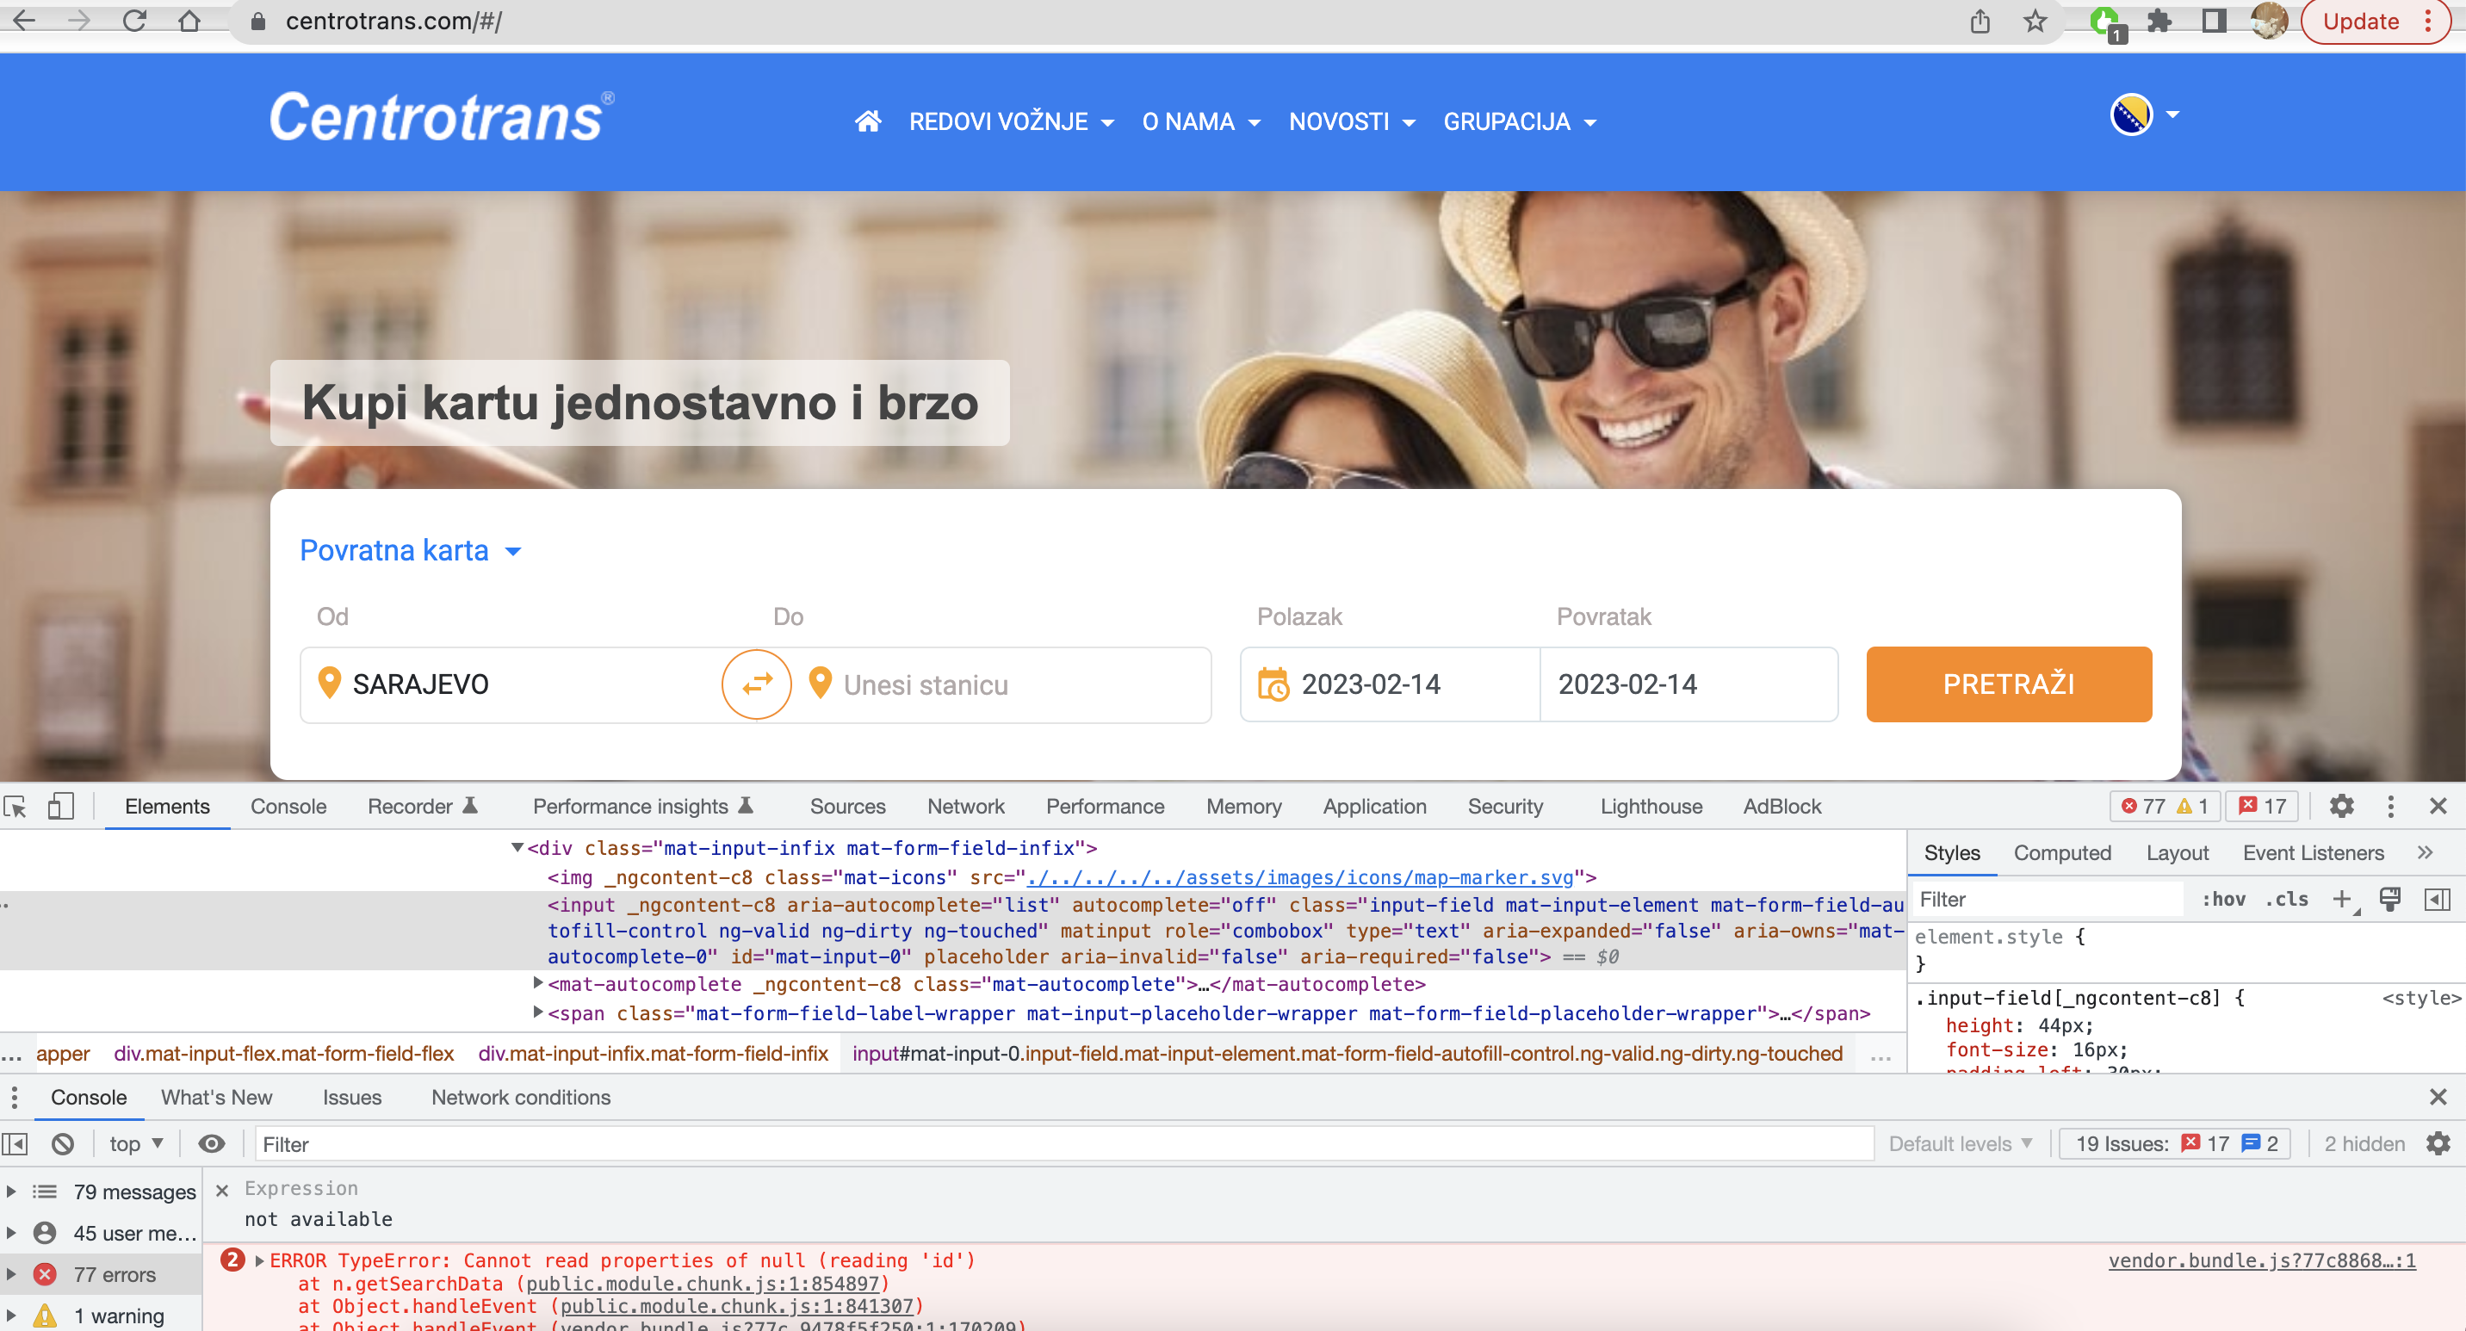Go back using the browser back arrow
Image resolution: width=2466 pixels, height=1331 pixels.
[x=25, y=20]
